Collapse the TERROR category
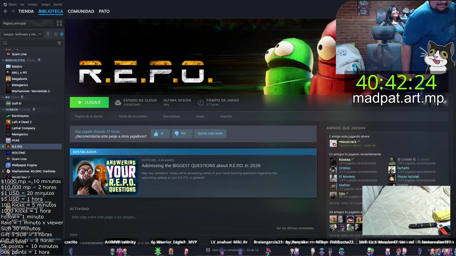This screenshot has width=456, height=256. (3, 110)
